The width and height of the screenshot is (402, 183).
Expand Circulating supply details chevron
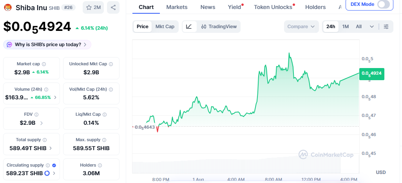point(54,173)
